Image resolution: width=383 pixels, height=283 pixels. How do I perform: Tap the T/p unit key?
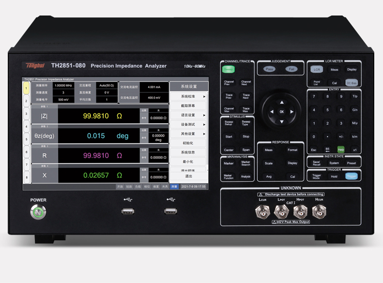point(355,96)
